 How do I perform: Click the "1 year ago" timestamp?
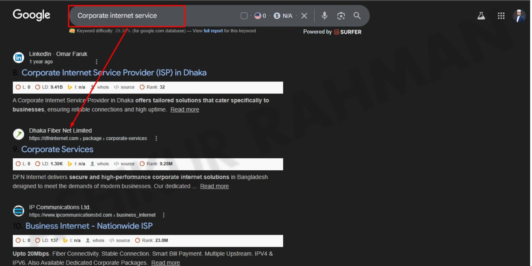click(41, 62)
